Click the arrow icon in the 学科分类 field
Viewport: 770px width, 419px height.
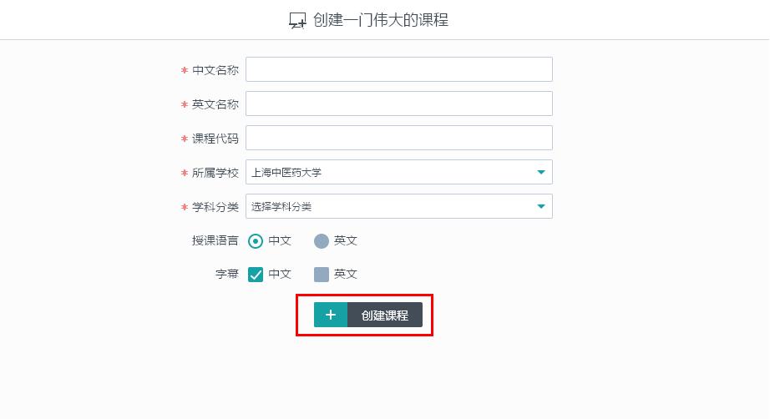(541, 207)
